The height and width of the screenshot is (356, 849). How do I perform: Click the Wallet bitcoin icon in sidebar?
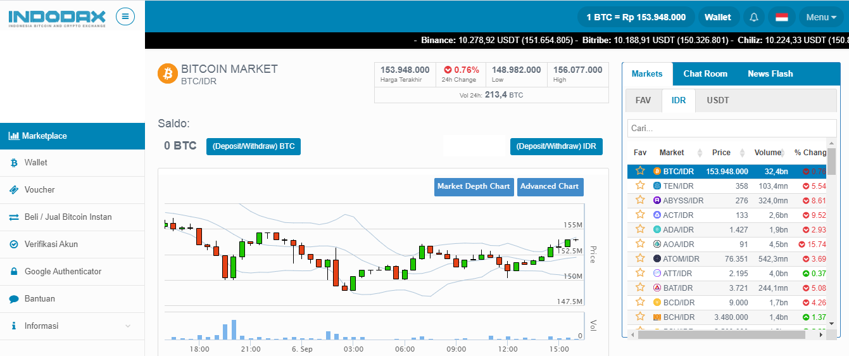click(x=14, y=163)
